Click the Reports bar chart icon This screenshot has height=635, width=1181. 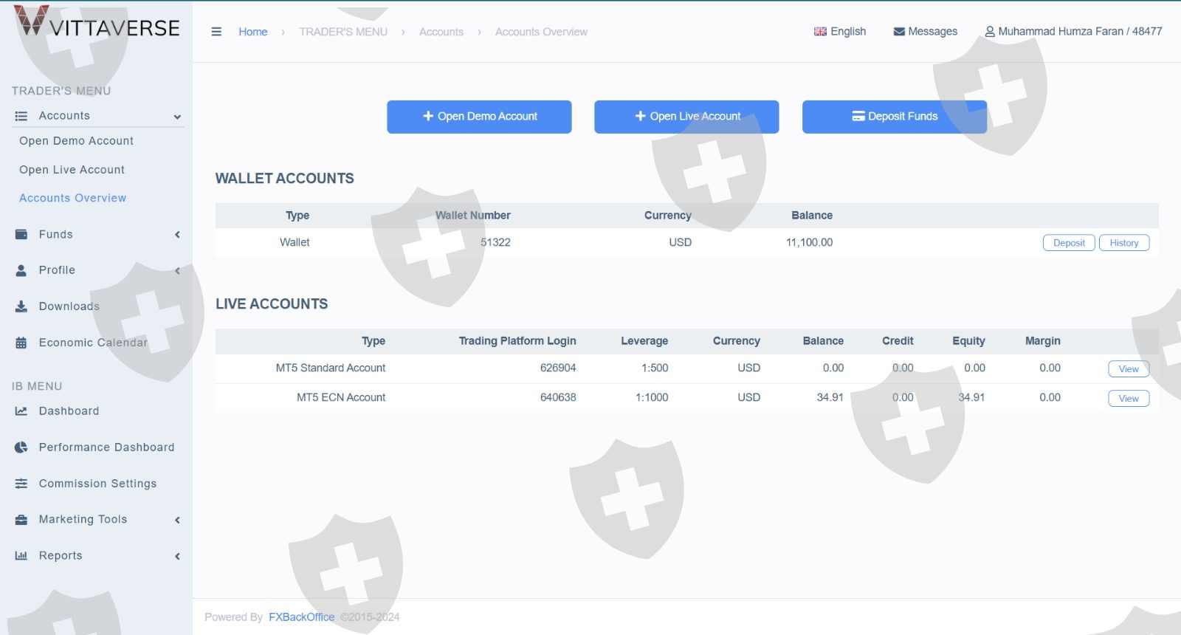click(21, 556)
